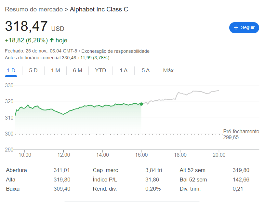Screen dimensions: 265x202
Task: Click the green dot on the chart
Action: coord(141,104)
